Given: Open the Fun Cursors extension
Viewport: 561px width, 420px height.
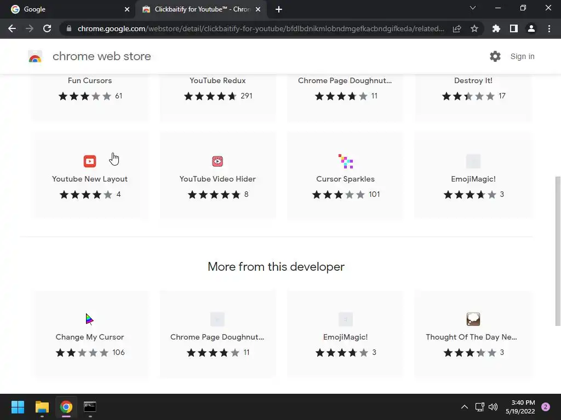Looking at the screenshot, I should pyautogui.click(x=90, y=81).
